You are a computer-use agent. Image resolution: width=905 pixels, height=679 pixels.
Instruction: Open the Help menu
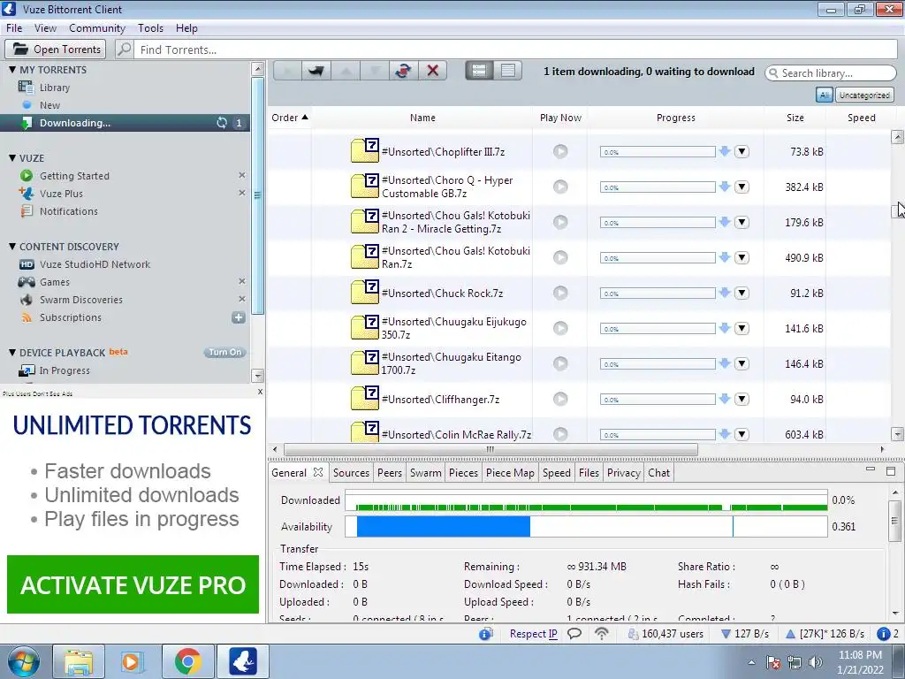click(x=186, y=27)
